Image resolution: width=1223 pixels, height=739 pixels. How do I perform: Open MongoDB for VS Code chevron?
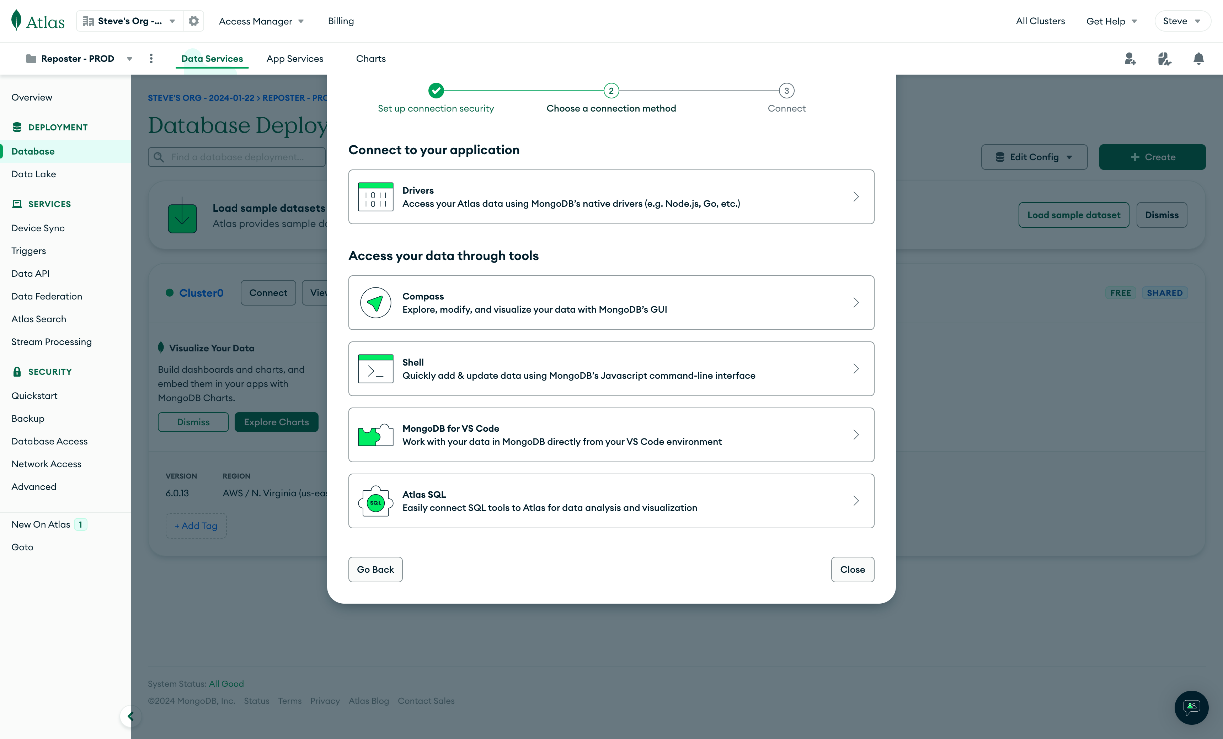tap(856, 435)
